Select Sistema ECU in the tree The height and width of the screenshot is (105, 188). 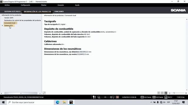(x=9, y=26)
